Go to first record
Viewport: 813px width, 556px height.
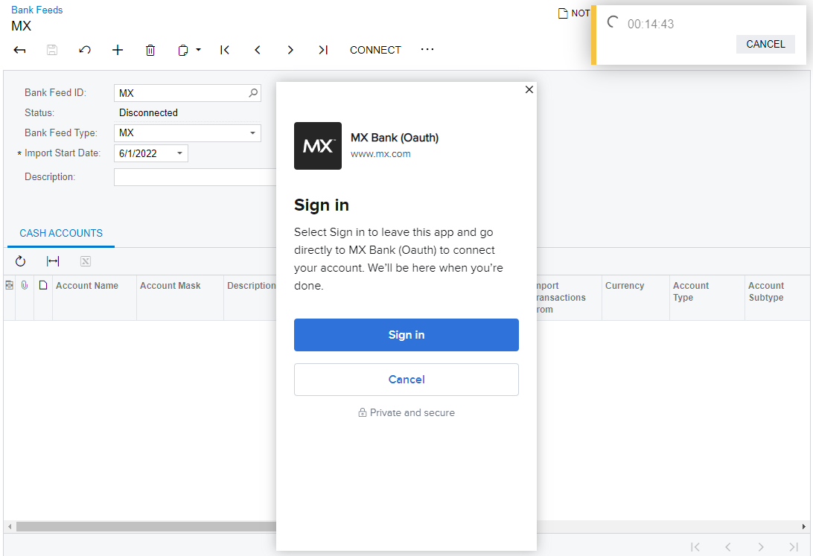pyautogui.click(x=225, y=50)
